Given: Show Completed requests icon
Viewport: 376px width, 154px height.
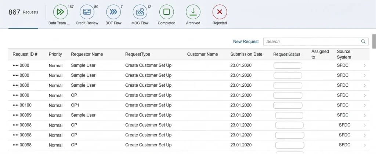Looking at the screenshot, I should [x=166, y=12].
